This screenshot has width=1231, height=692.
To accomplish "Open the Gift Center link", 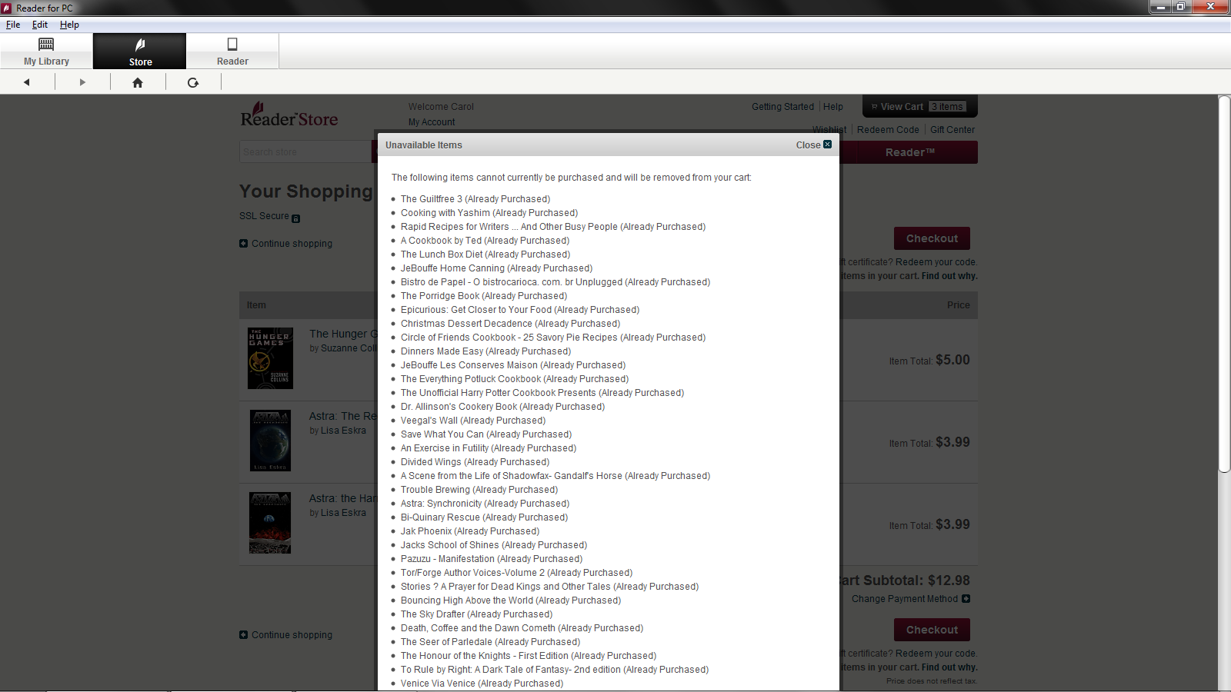I will tap(952, 130).
